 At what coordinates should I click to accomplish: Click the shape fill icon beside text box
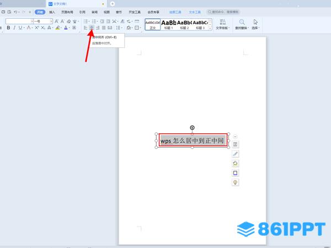(x=235, y=164)
